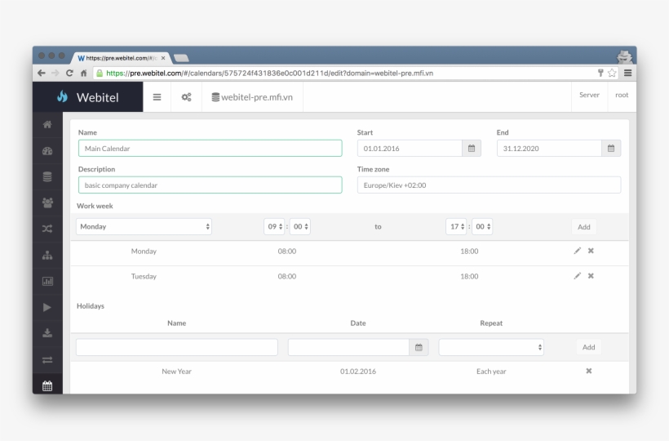Viewport: 669px width, 441px height.
Task: Open the gears settings icon in header
Action: pyautogui.click(x=187, y=97)
